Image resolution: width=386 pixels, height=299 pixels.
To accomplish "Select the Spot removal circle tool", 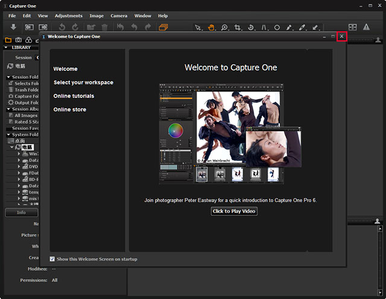I will 277,27.
